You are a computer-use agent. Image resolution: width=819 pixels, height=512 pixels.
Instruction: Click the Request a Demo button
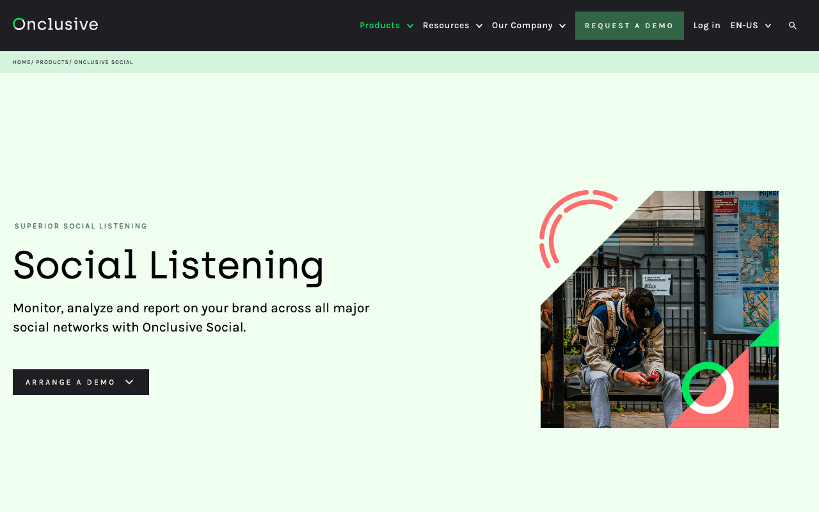pyautogui.click(x=630, y=26)
